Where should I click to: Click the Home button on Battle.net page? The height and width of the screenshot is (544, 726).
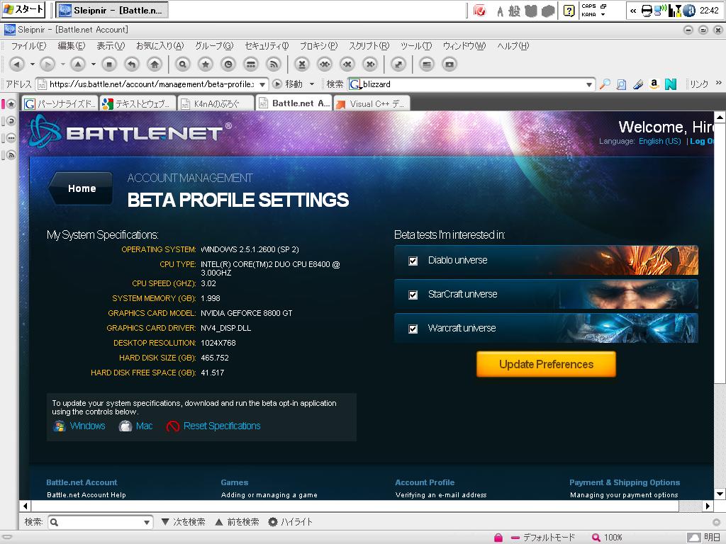pyautogui.click(x=82, y=188)
